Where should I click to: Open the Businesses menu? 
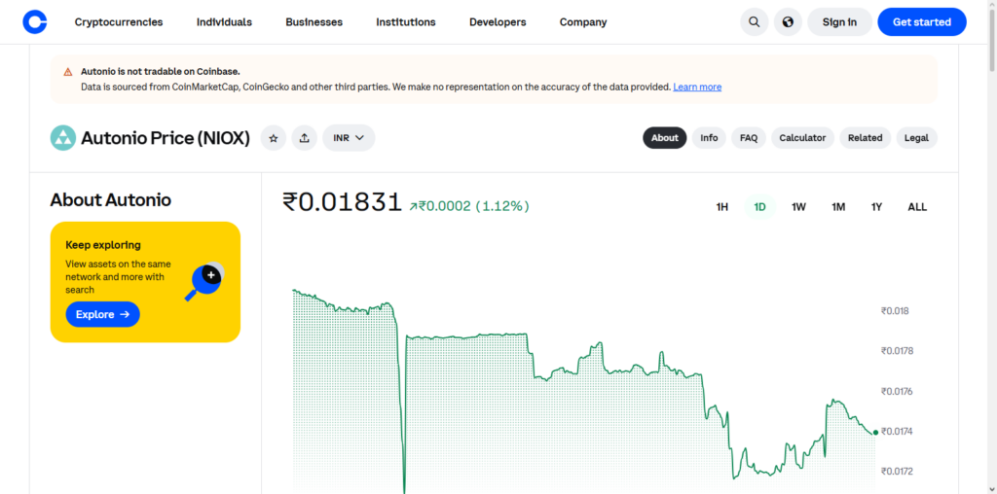point(314,22)
